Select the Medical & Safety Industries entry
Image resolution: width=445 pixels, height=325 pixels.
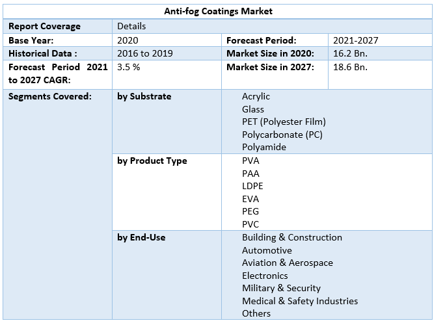(x=299, y=301)
